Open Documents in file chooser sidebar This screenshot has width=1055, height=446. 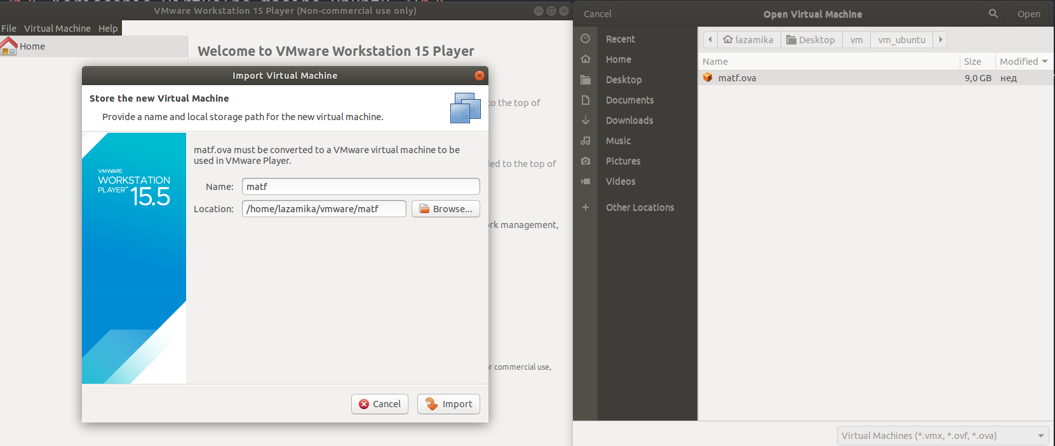tap(629, 100)
